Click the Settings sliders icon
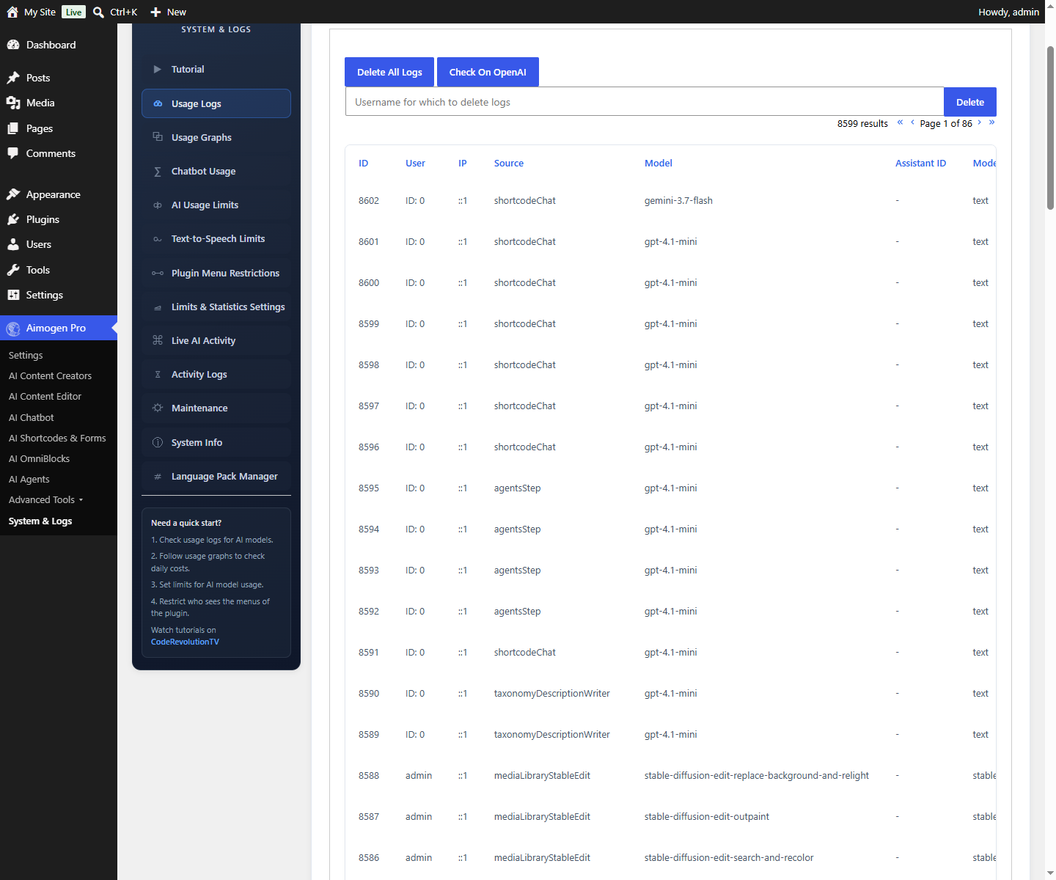 [x=13, y=295]
